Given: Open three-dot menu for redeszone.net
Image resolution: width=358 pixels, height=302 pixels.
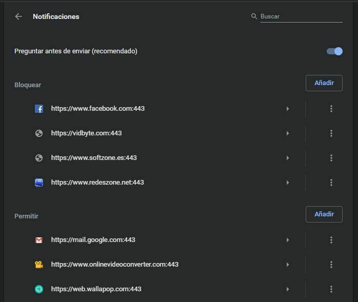Looking at the screenshot, I should (x=331, y=183).
